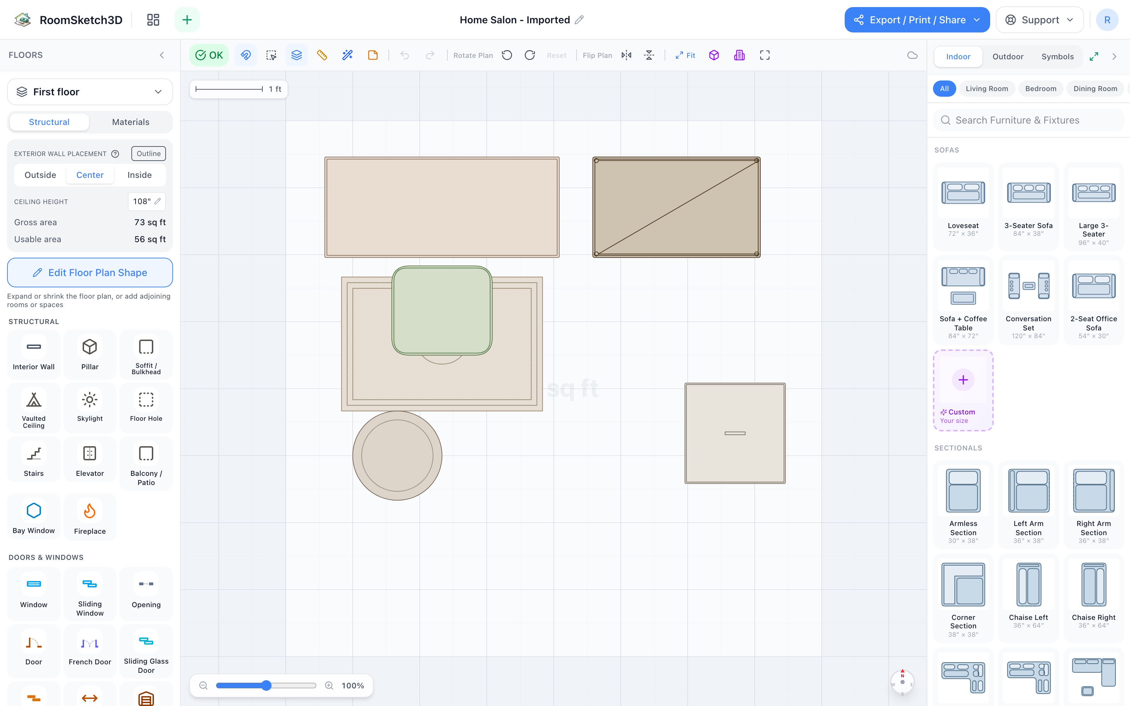Open the Export / Print / Share dropdown
The width and height of the screenshot is (1130, 706).
click(x=917, y=20)
